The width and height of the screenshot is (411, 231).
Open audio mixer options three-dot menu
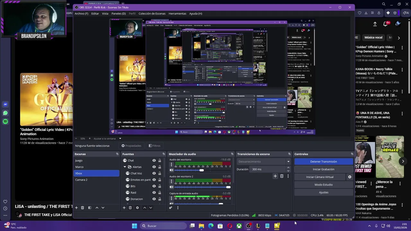[x=178, y=208]
